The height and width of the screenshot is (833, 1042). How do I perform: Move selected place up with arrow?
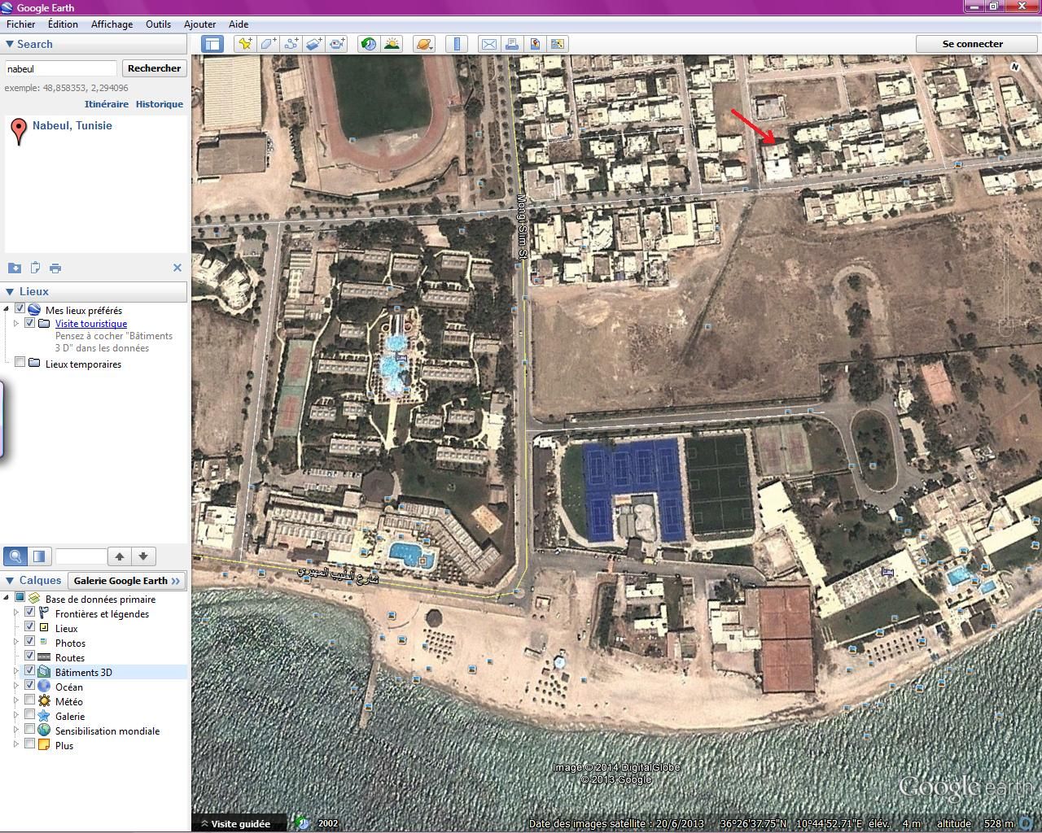tap(120, 556)
